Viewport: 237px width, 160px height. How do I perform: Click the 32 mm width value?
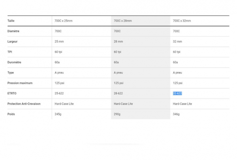click(x=178, y=41)
